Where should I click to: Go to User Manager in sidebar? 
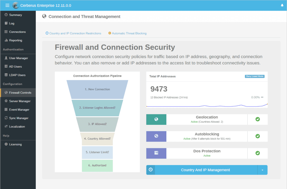click(x=18, y=58)
